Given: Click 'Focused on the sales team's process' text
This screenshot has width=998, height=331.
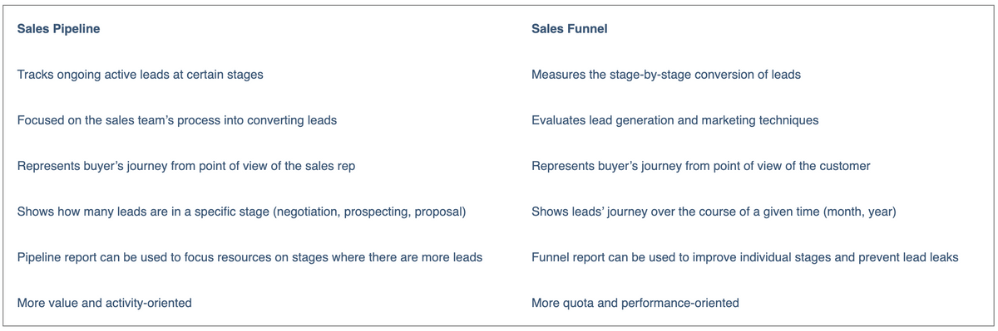Looking at the screenshot, I should tap(177, 120).
